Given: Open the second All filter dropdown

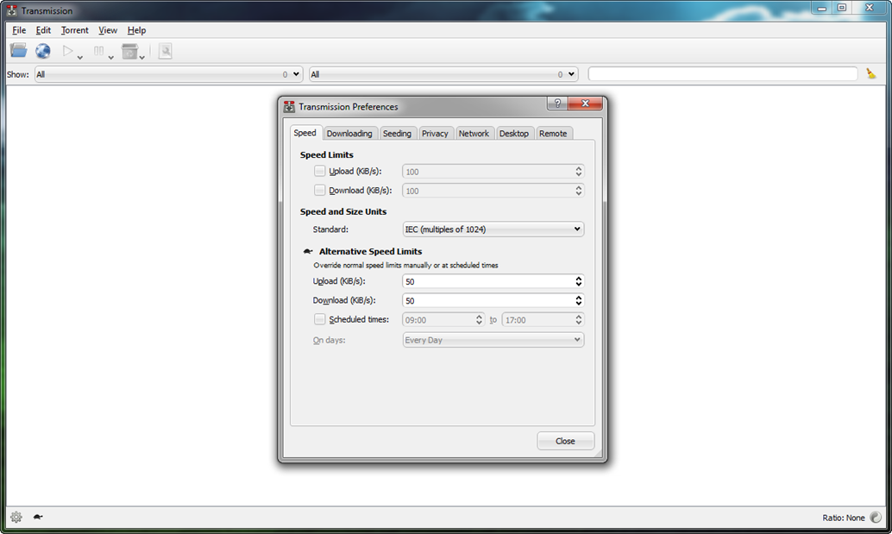Looking at the screenshot, I should [x=443, y=74].
